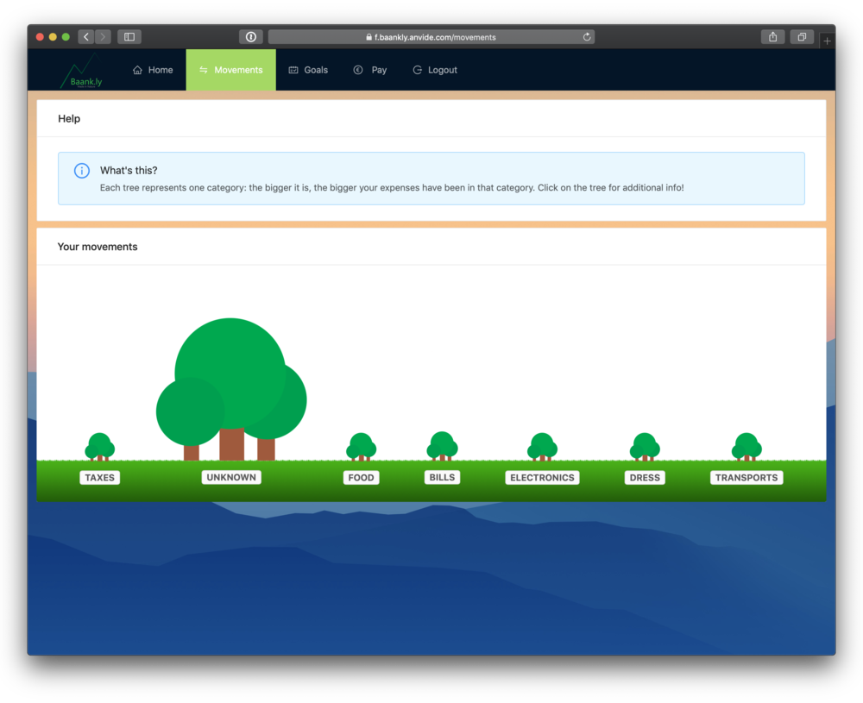This screenshot has width=863, height=703.
Task: Reload the page from address bar
Action: [587, 37]
